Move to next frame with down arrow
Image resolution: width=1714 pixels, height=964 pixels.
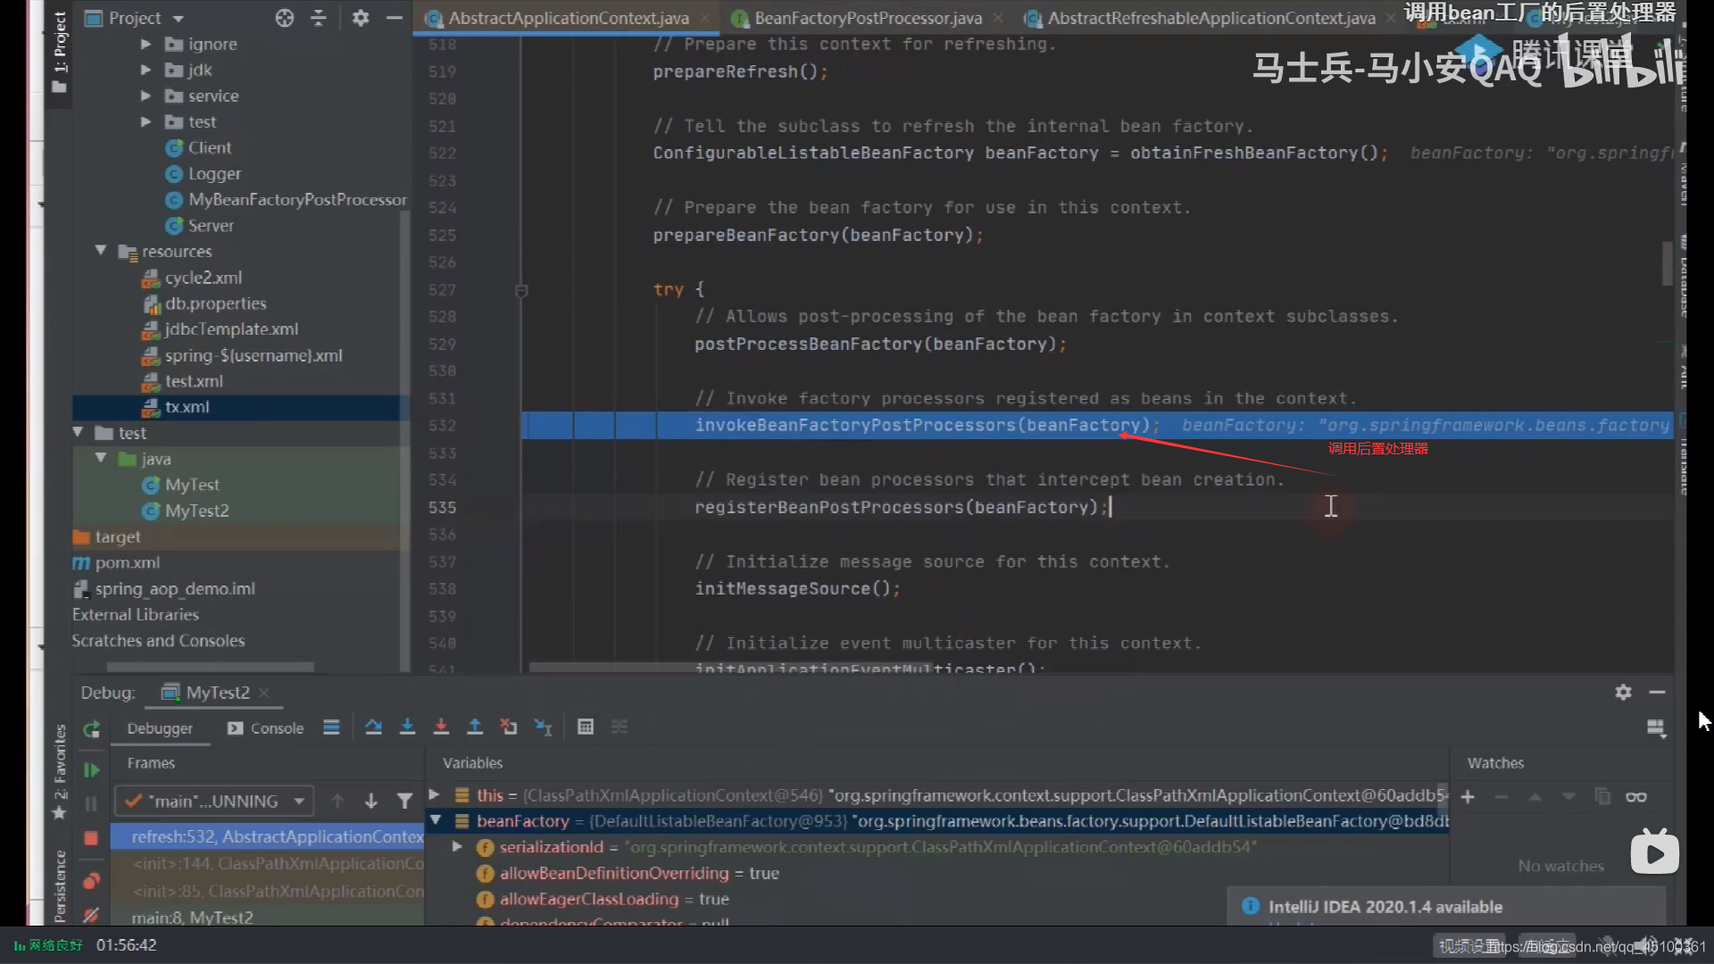point(370,801)
